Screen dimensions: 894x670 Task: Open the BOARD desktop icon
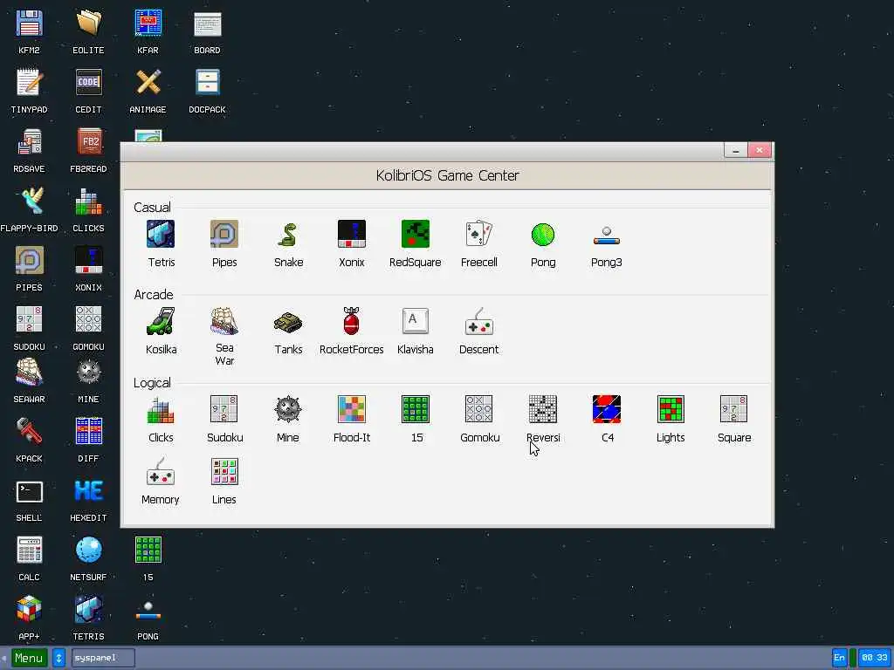207,24
